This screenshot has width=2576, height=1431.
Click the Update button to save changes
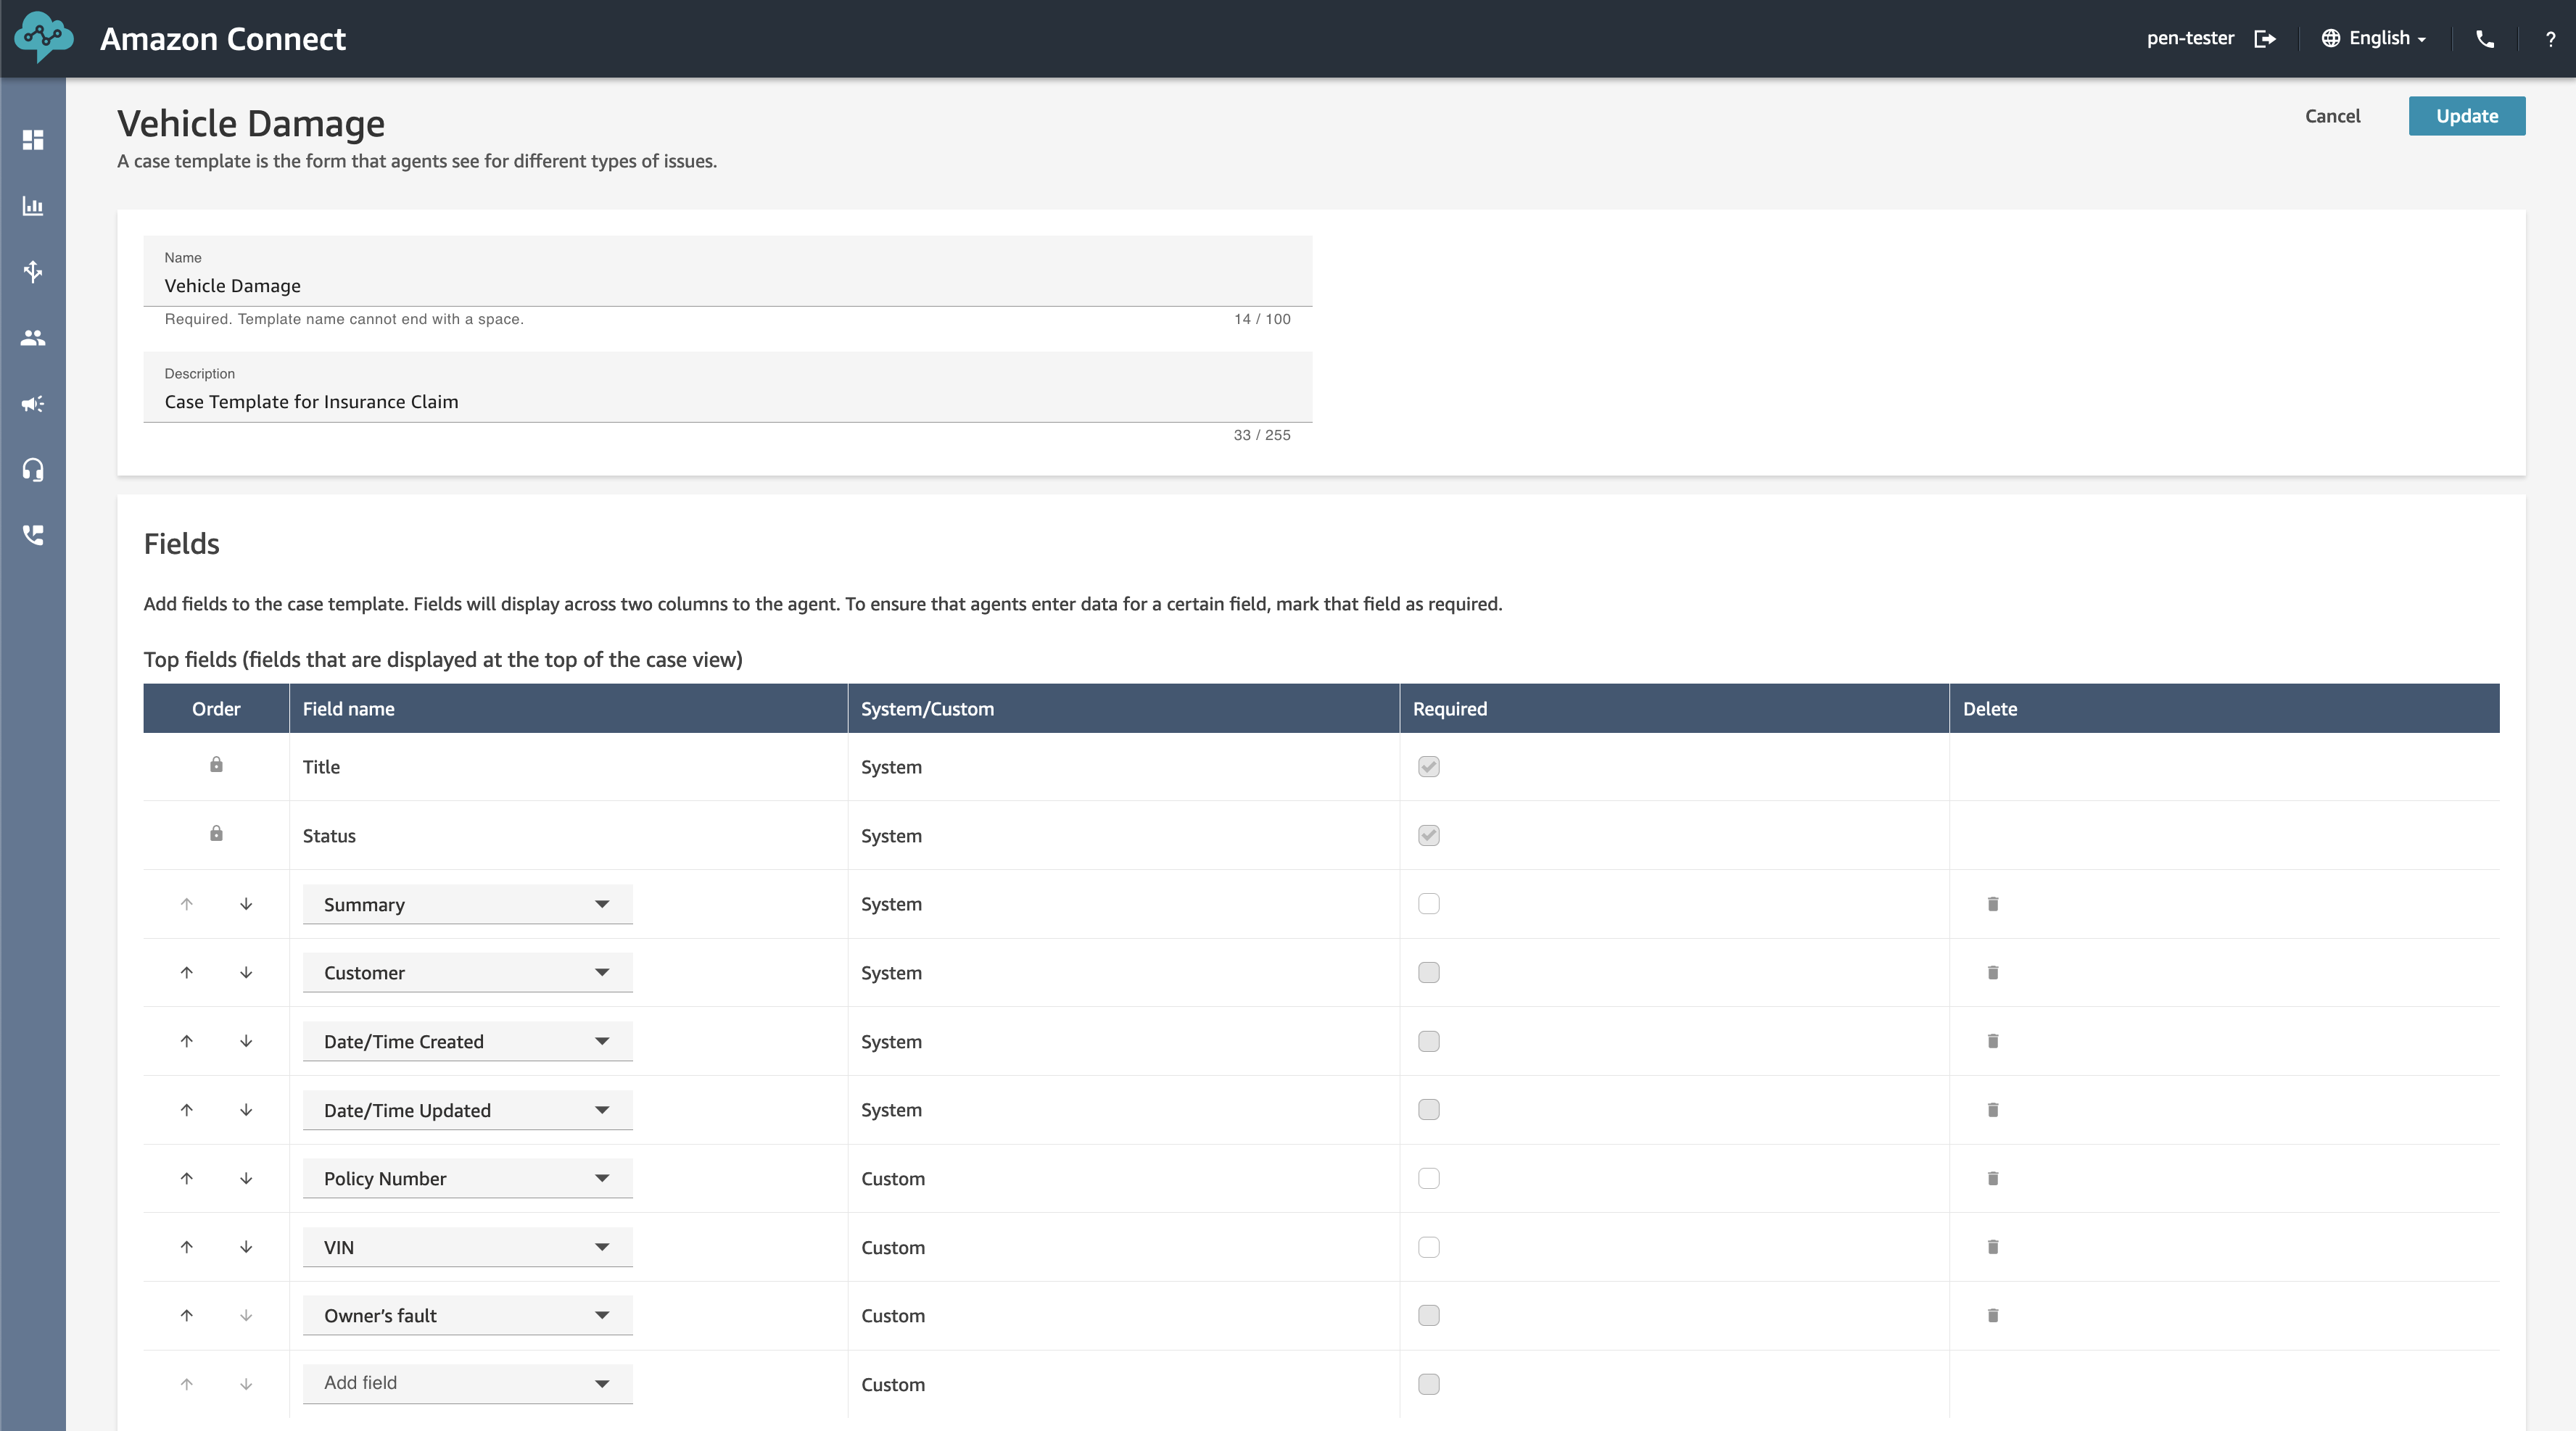2466,115
